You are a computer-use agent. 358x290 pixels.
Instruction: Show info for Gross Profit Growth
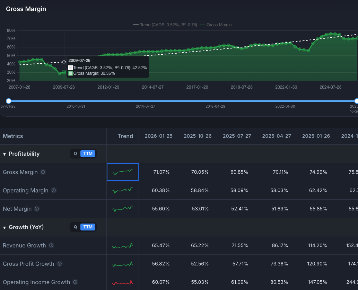point(60,264)
